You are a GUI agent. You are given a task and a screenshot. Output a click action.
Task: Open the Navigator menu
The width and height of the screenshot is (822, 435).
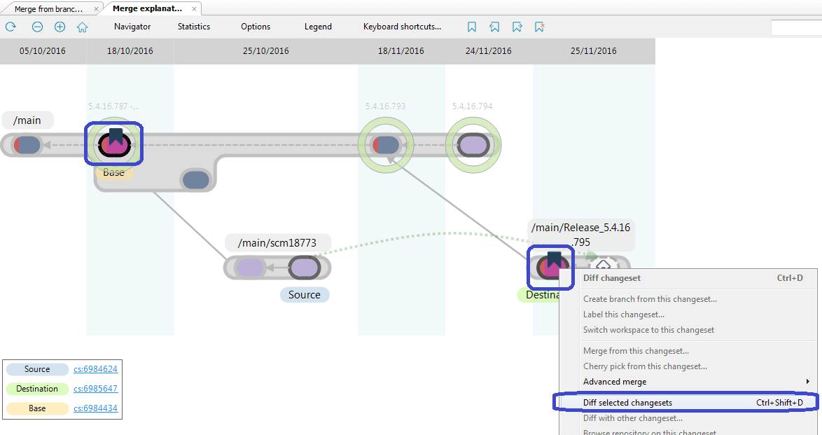tap(132, 27)
